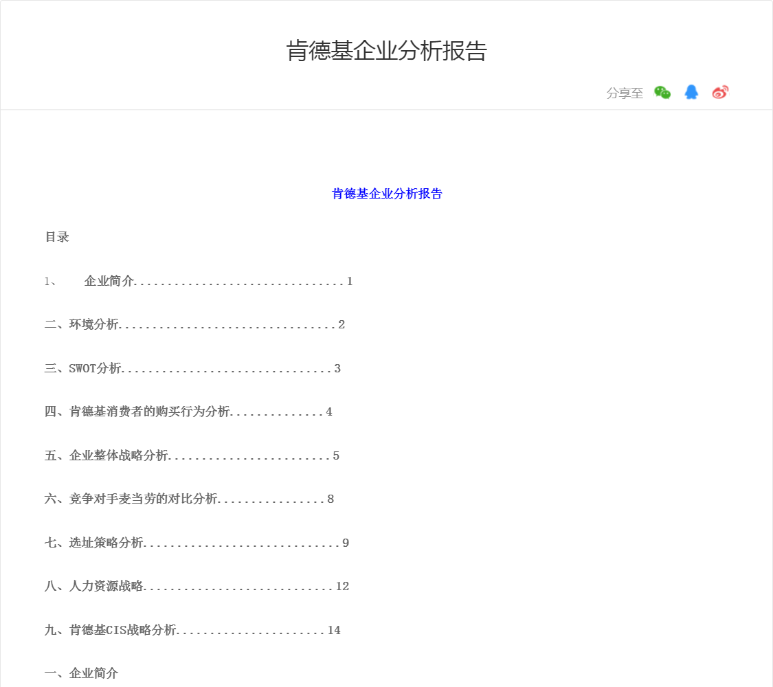The height and width of the screenshot is (687, 773).
Task: Select the 目录 heading text
Action: (x=57, y=237)
